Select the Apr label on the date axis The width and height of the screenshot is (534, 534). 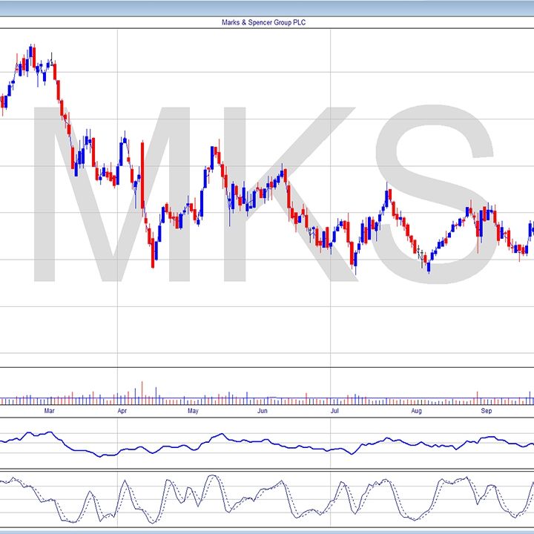coord(122,410)
